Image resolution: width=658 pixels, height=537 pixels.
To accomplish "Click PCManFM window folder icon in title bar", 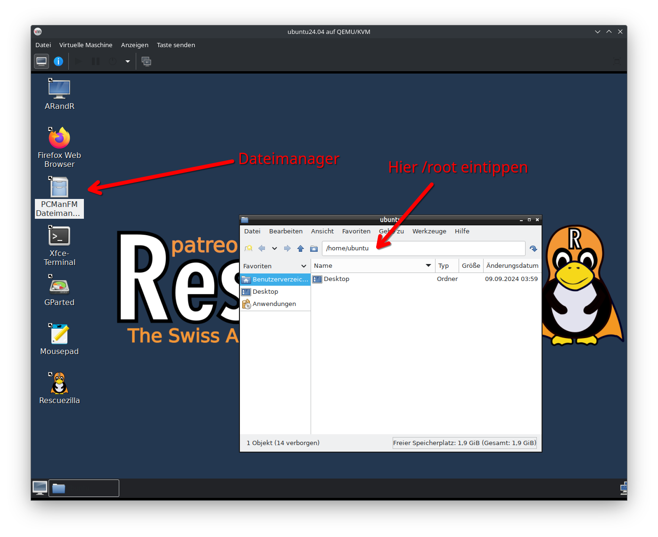I will click(245, 220).
